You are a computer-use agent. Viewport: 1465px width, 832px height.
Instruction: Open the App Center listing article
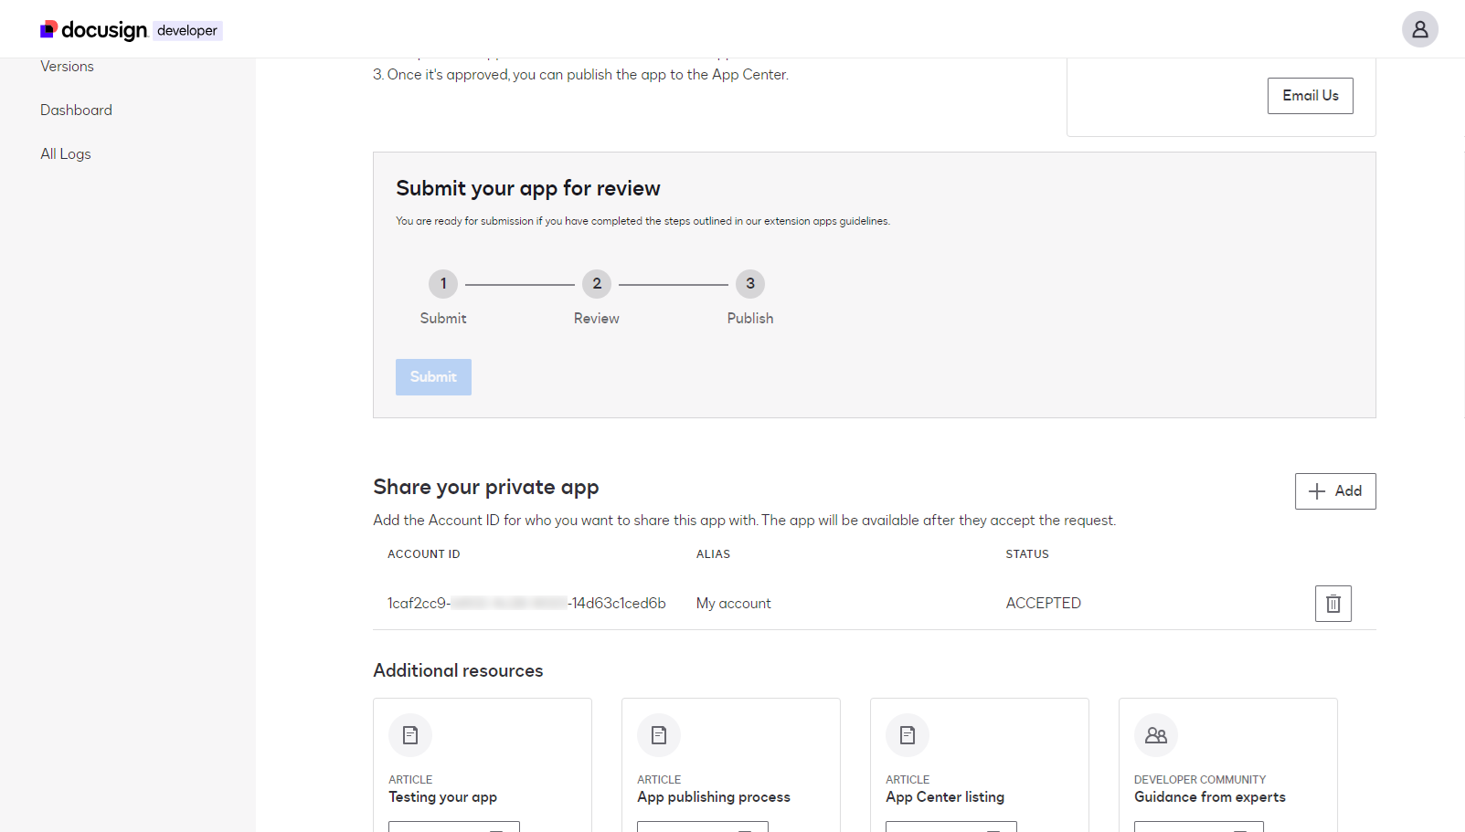[945, 797]
